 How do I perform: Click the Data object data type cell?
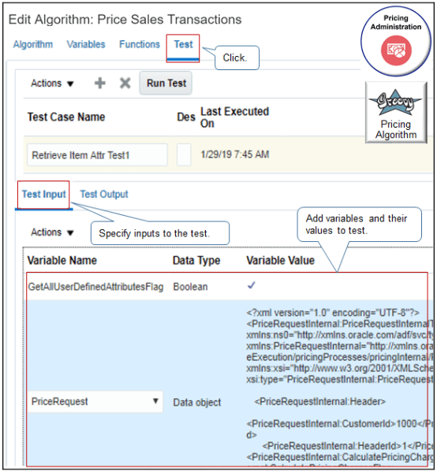(196, 402)
